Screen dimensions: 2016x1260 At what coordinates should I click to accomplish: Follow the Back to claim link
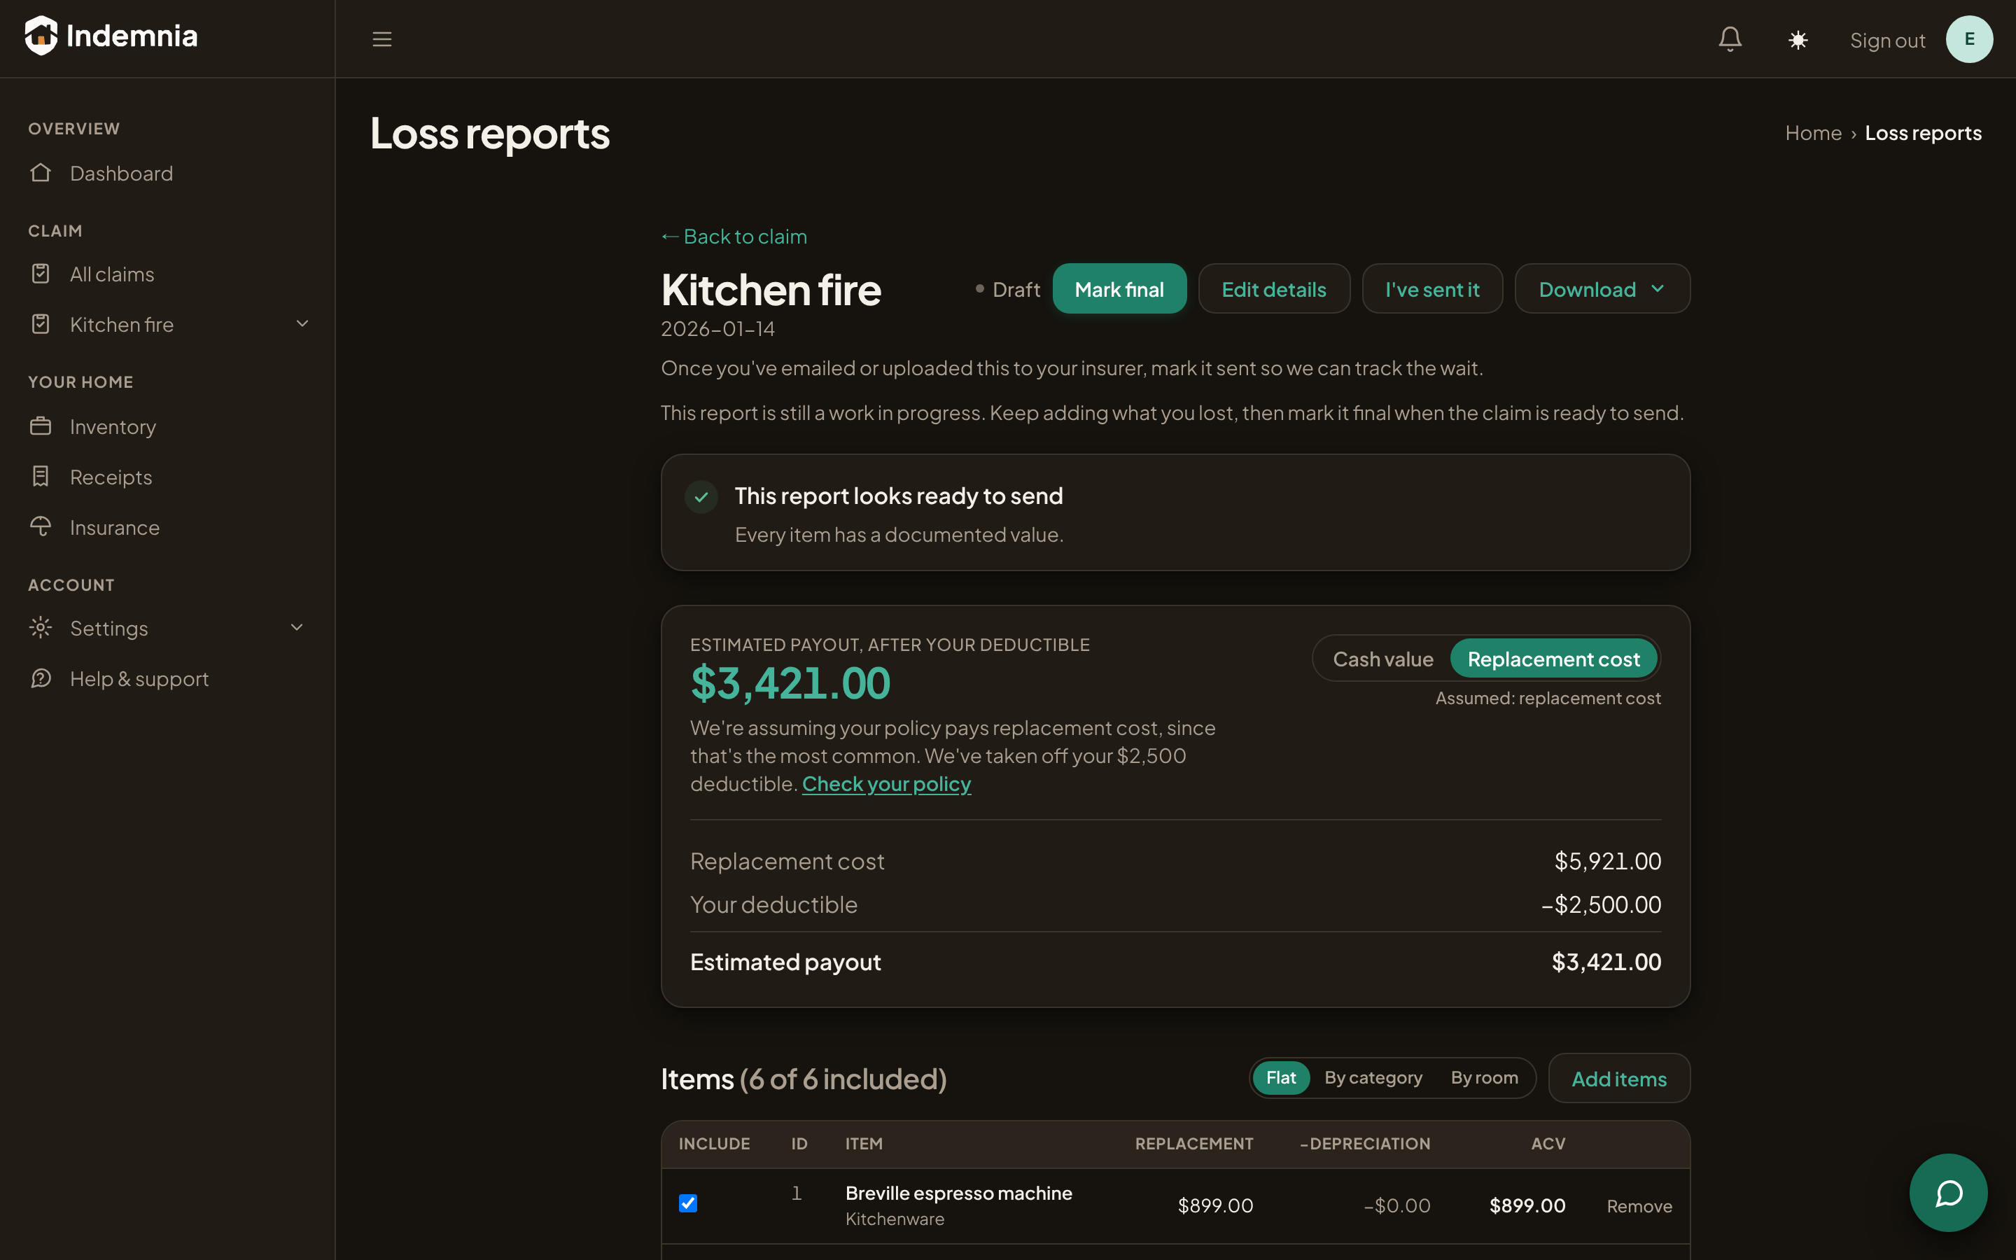coord(734,237)
